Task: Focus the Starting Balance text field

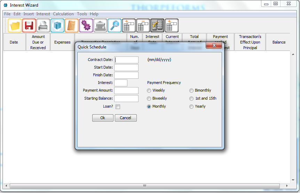Action: [x=126, y=99]
